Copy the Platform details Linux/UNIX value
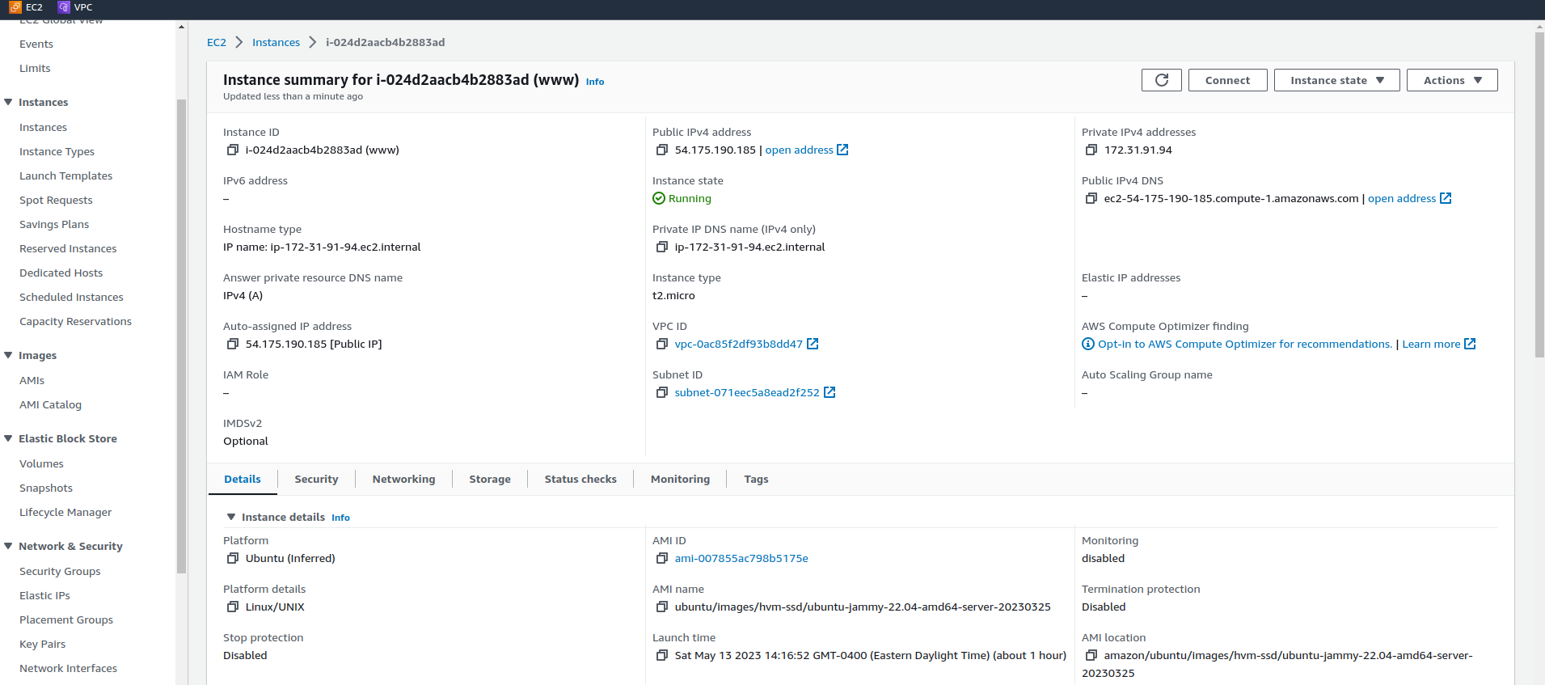This screenshot has width=1545, height=685. (x=233, y=607)
